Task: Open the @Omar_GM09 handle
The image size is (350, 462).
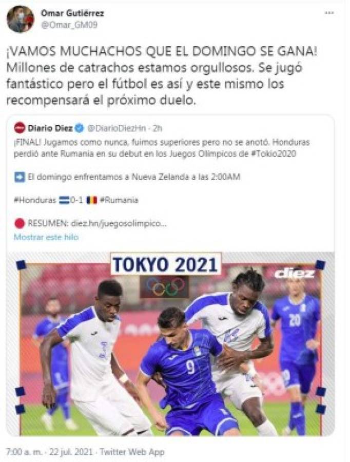Action: coord(69,25)
